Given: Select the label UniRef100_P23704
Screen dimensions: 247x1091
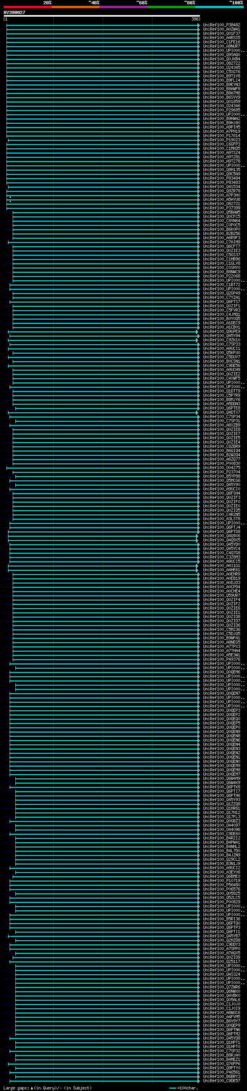Looking at the screenshot, I should tap(222, 472).
